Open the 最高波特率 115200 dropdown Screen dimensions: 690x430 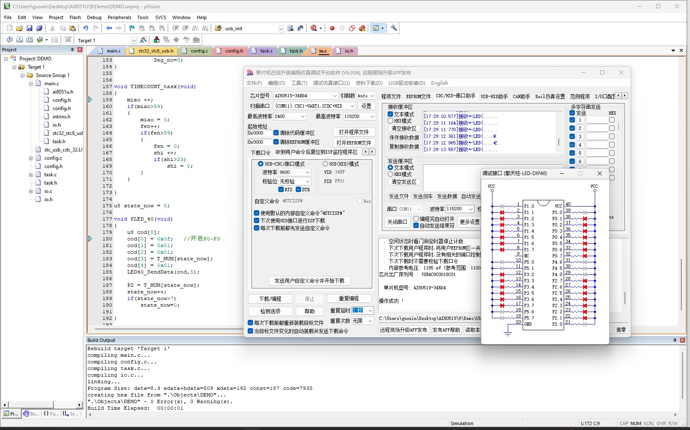(359, 117)
